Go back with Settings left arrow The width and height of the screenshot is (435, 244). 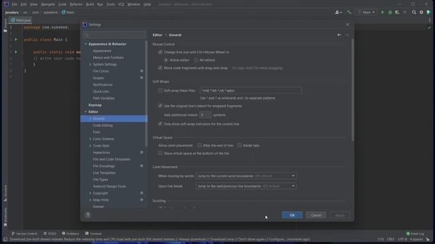tap(339, 35)
